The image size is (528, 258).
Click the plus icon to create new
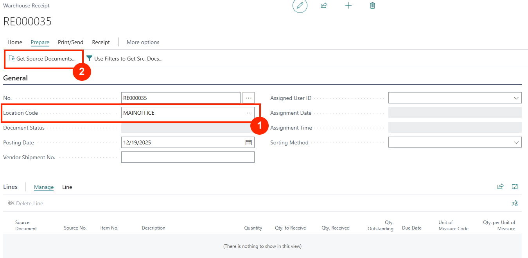click(348, 5)
